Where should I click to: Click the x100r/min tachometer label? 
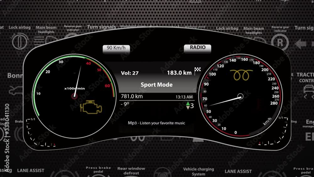tap(74, 88)
